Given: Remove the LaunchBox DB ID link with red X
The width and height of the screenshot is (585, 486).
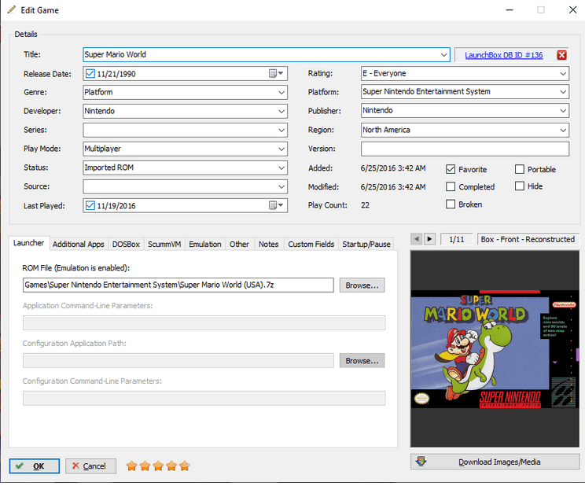Looking at the screenshot, I should (x=561, y=55).
